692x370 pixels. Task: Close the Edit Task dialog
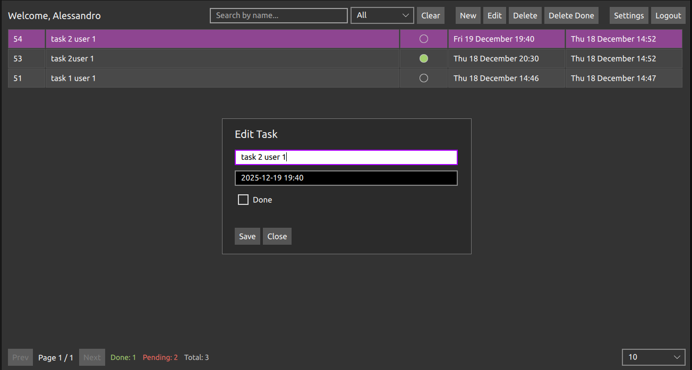coord(277,236)
